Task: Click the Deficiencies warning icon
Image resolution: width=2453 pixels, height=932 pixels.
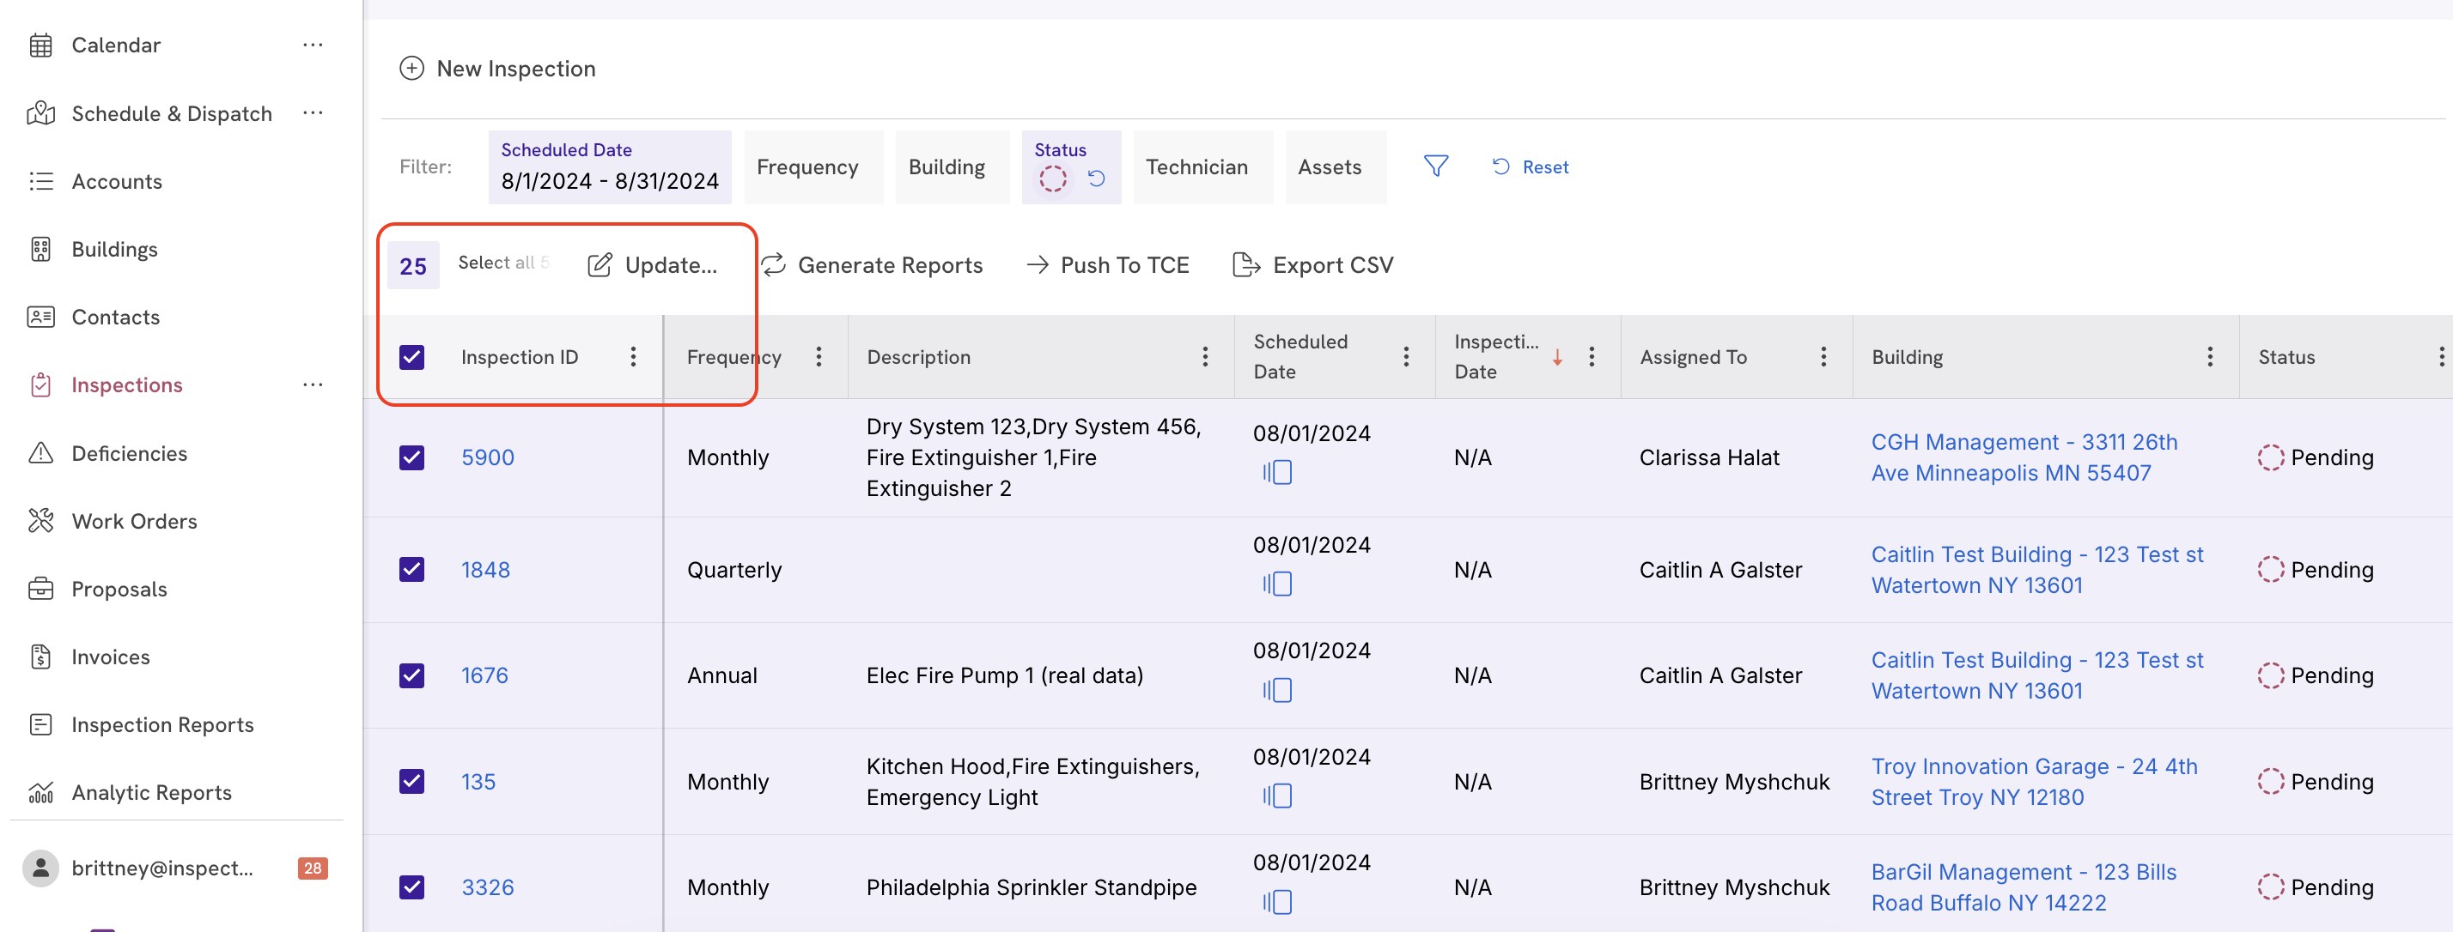Action: point(42,452)
